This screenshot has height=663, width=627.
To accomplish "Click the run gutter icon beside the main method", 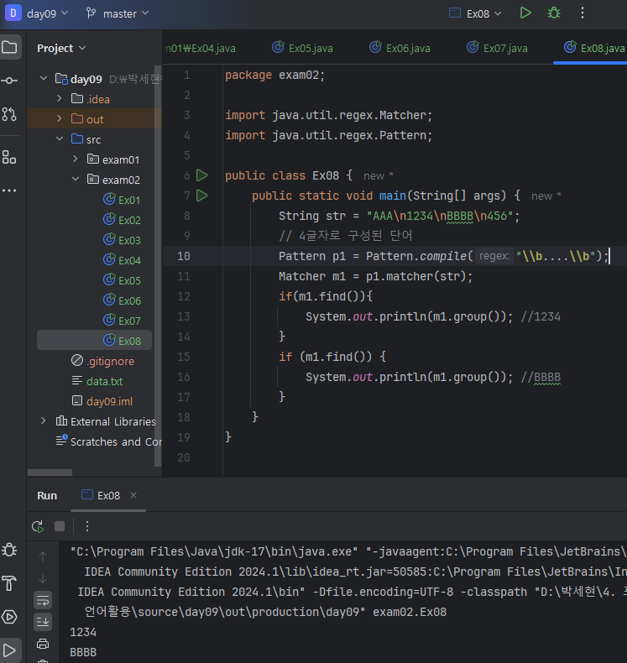I will pyautogui.click(x=201, y=196).
